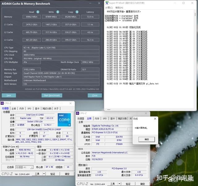Click the Memory Bus value 3192.2 MHz
Screen dimensions: 198x186
(32, 70)
